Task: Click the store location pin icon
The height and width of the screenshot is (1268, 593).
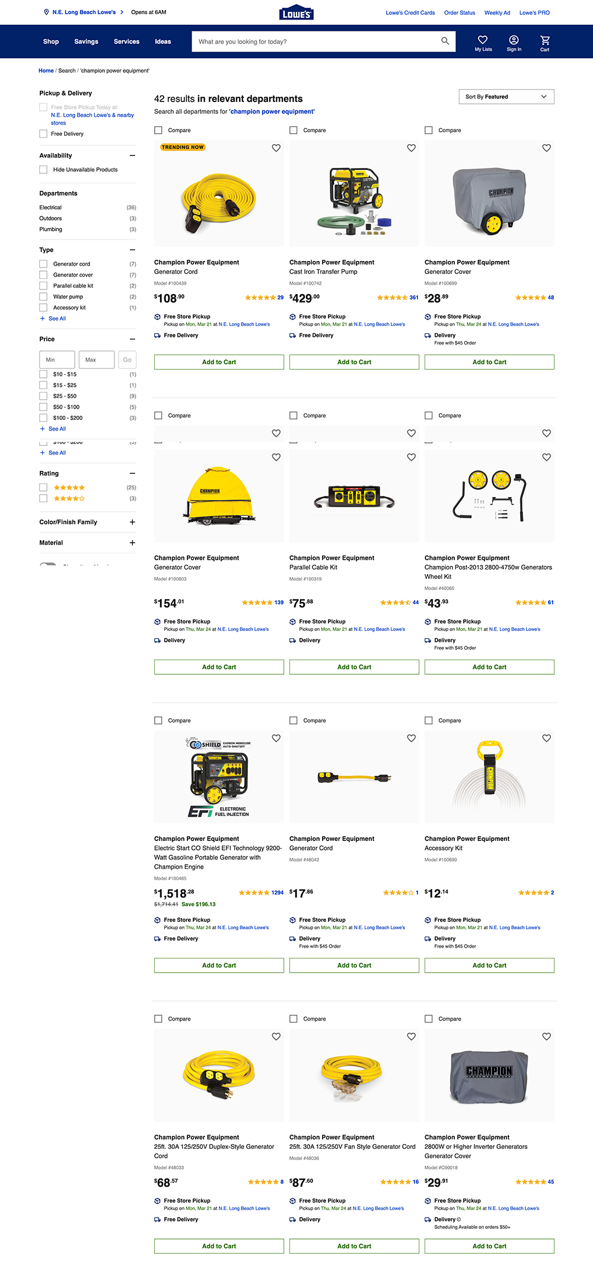Action: pyautogui.click(x=46, y=12)
